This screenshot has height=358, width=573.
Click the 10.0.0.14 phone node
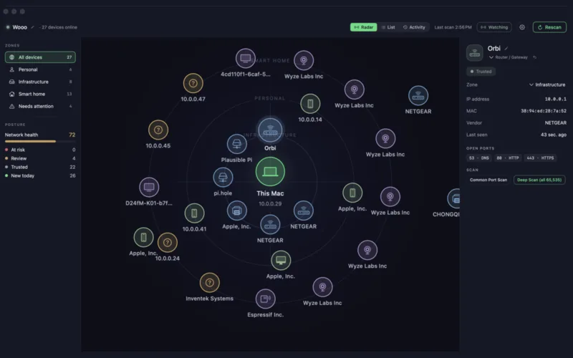[x=310, y=104]
